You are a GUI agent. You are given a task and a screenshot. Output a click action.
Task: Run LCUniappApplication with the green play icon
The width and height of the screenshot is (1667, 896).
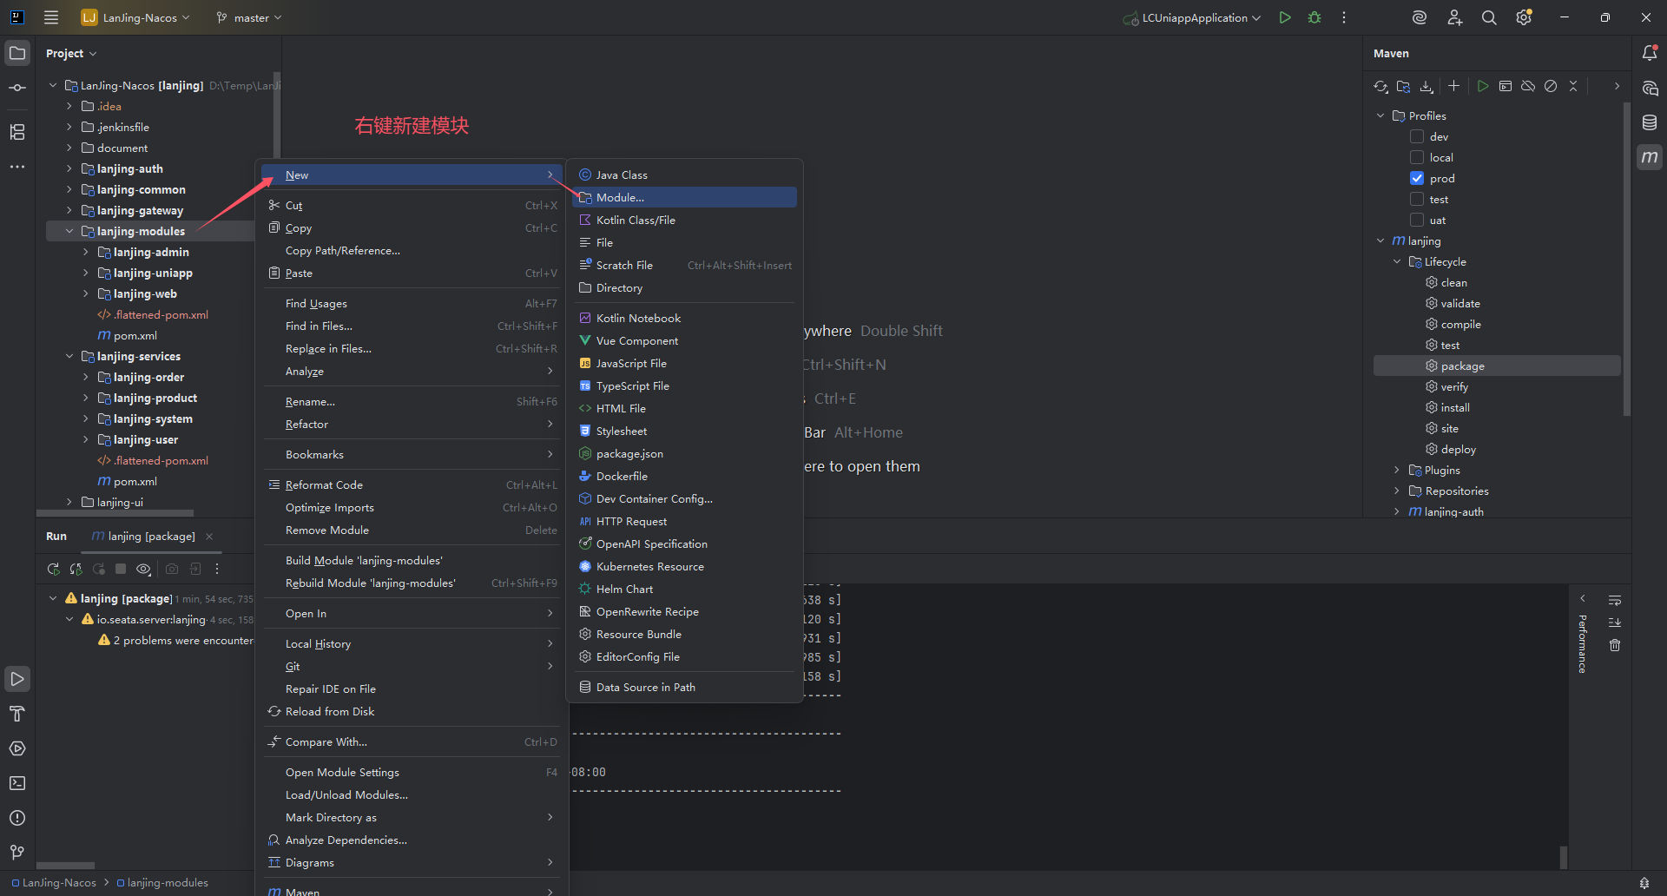pos(1285,17)
